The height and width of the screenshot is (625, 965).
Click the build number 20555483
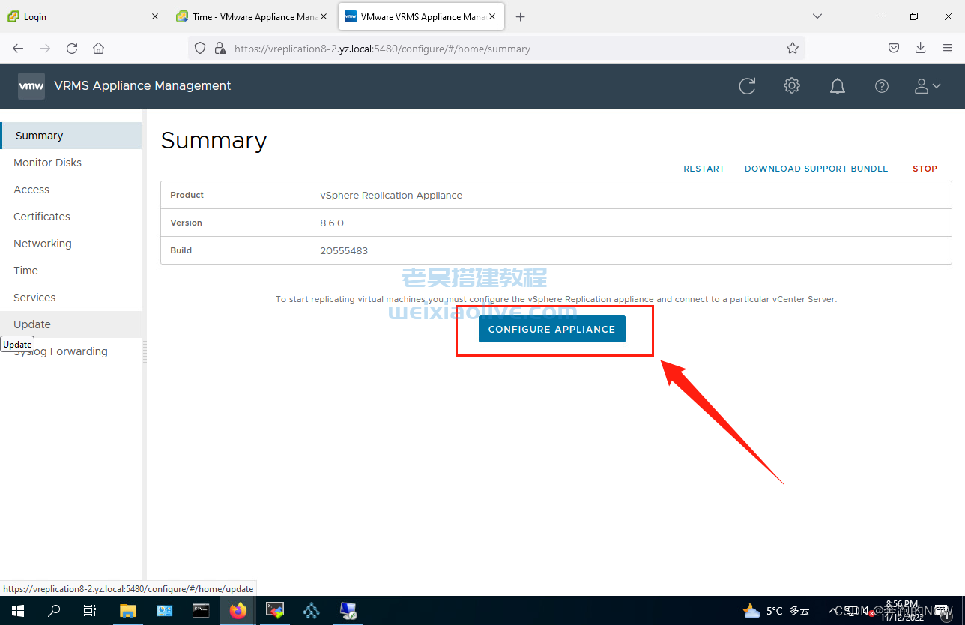344,251
